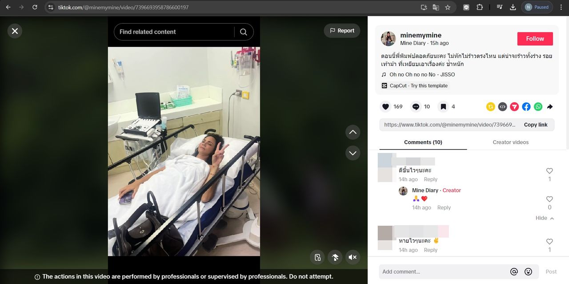Select the Comments (10) tab
The image size is (569, 284).
tap(423, 142)
